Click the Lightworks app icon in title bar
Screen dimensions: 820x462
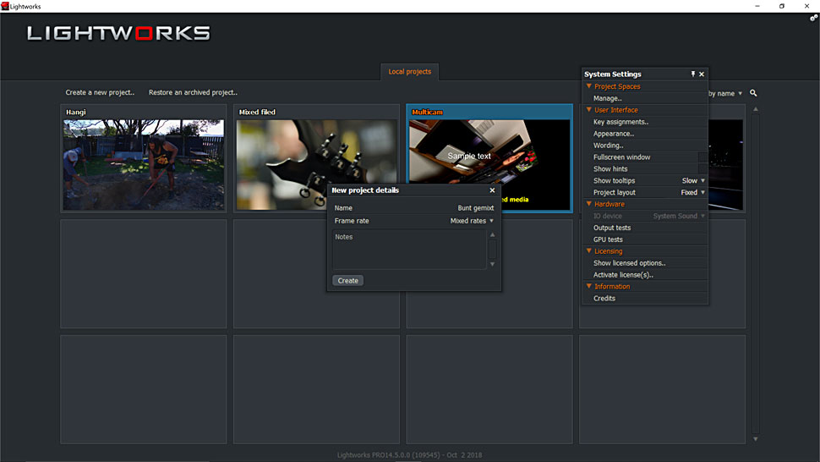[x=5, y=6]
